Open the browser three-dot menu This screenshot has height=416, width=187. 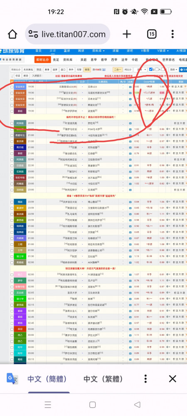173,34
